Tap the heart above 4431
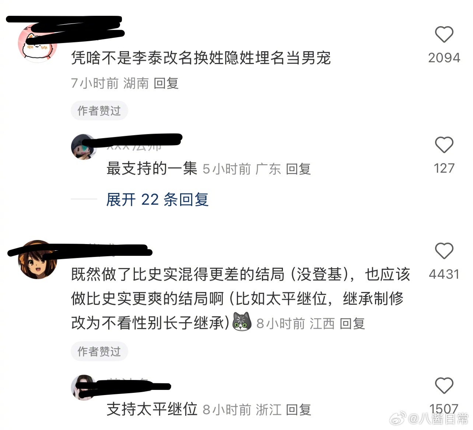Image resolution: width=473 pixels, height=430 pixels. pos(444,251)
